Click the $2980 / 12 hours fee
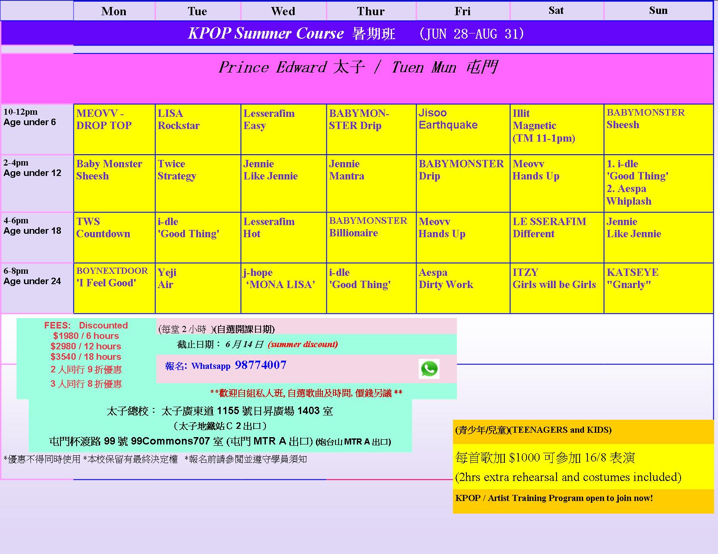The image size is (718, 554). [86, 346]
